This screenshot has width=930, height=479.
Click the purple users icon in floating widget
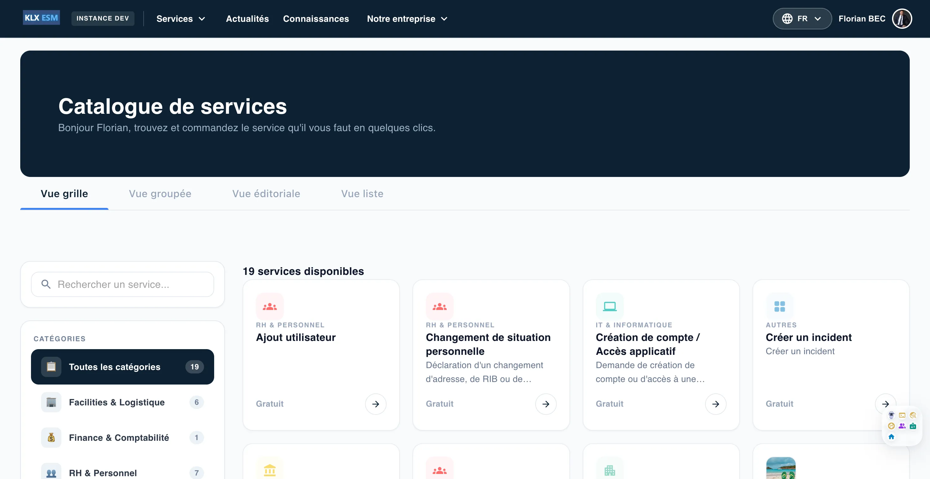click(x=902, y=426)
